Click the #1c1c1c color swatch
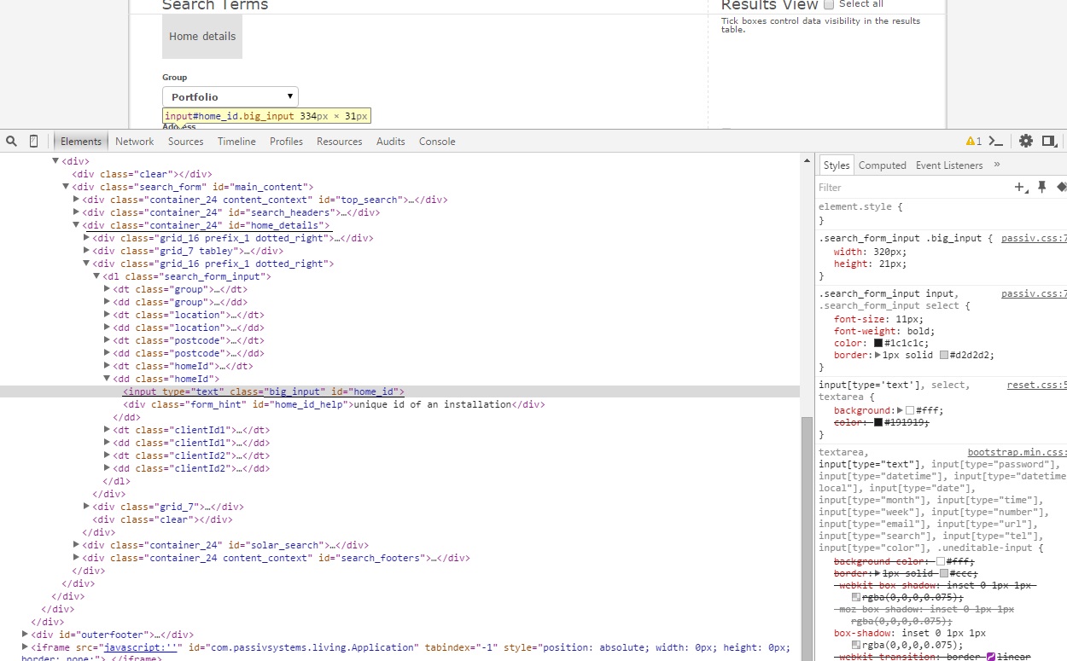Screen dimensions: 1067x661 tap(879, 343)
